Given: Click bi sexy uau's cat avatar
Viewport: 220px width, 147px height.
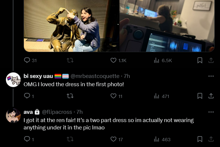Looking at the screenshot, I should 13,80.
